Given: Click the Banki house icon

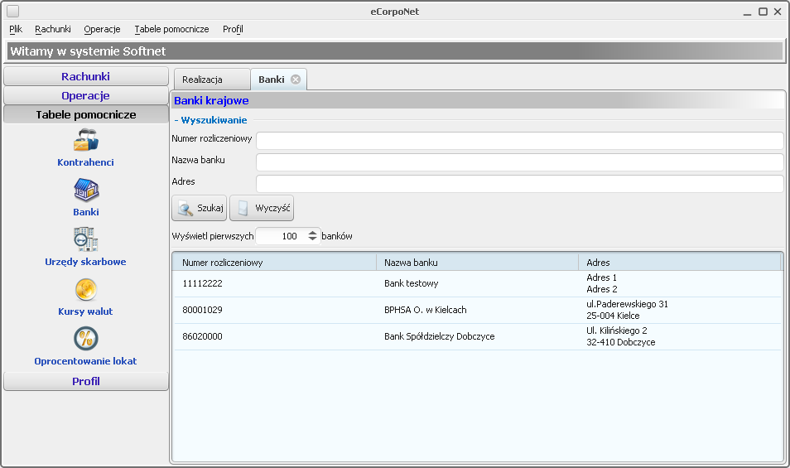Looking at the screenshot, I should pyautogui.click(x=86, y=190).
